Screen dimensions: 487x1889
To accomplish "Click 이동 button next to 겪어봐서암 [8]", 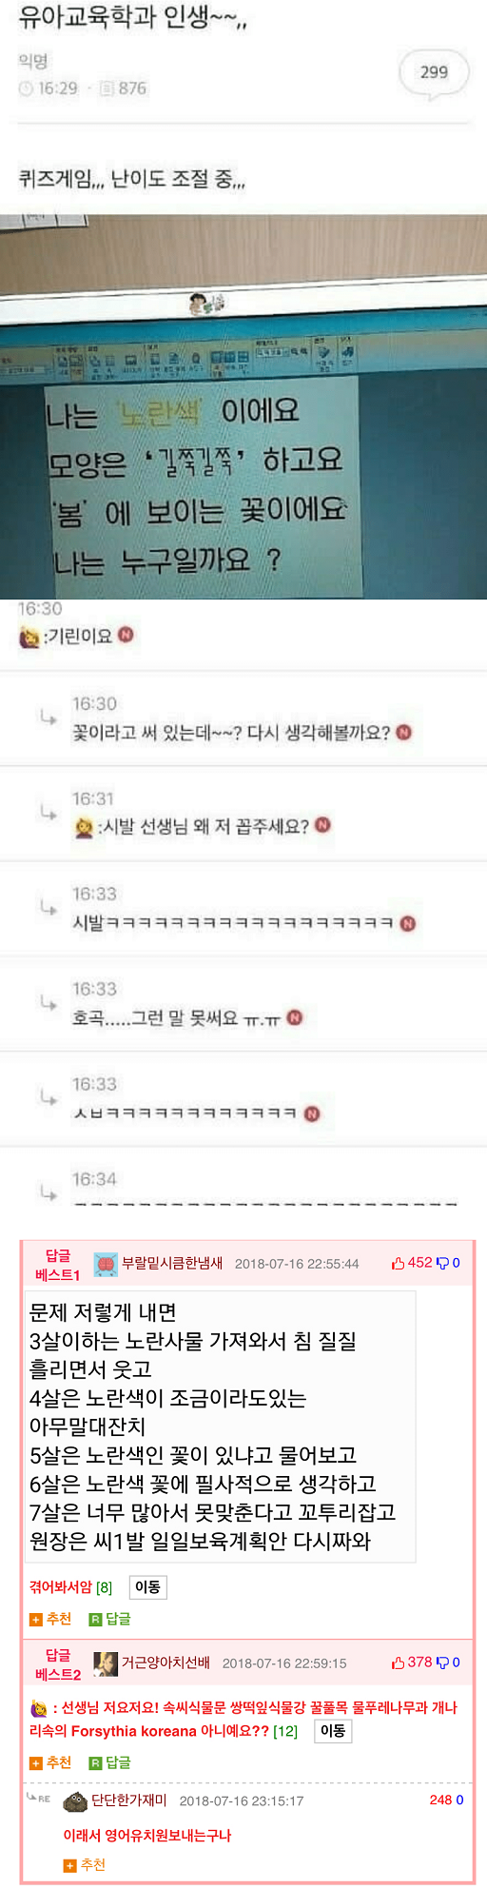I will pyautogui.click(x=147, y=1586).
